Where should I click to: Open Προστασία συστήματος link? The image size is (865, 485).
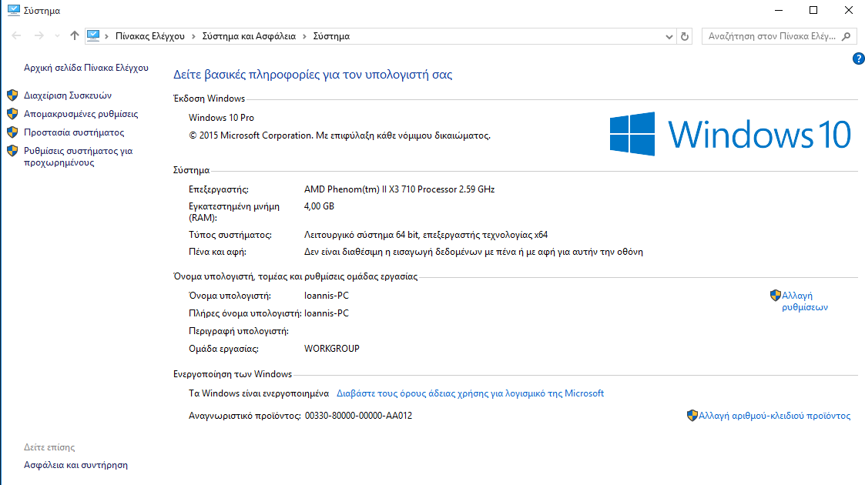[74, 132]
